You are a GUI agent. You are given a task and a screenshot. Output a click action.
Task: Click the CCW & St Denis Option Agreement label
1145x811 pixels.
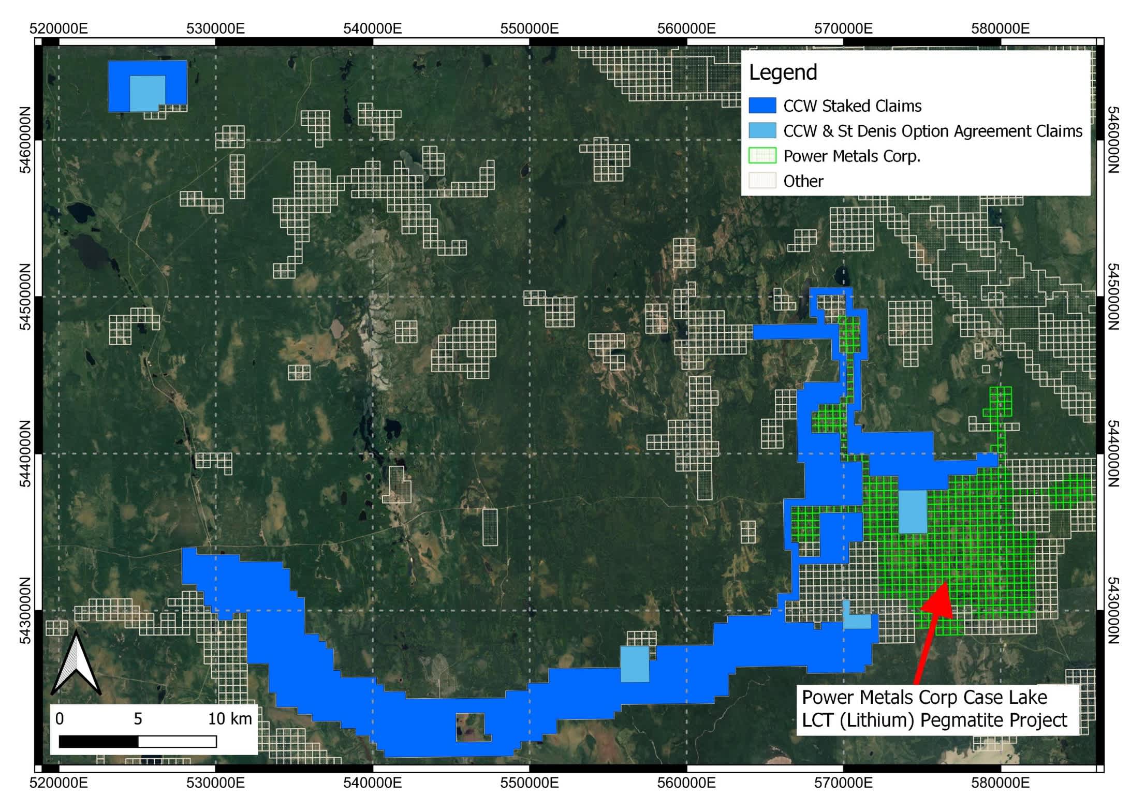click(932, 131)
